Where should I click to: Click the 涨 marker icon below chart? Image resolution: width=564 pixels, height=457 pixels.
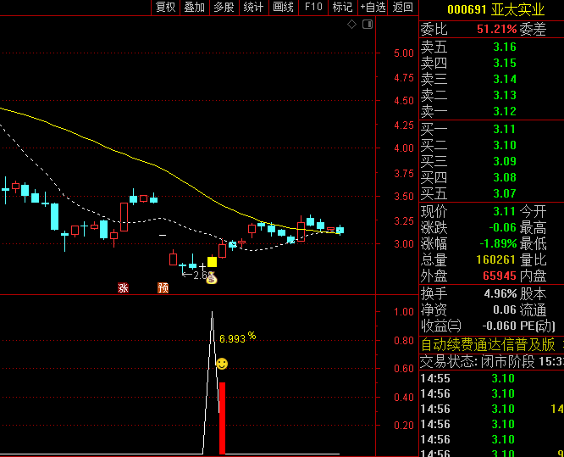(123, 287)
